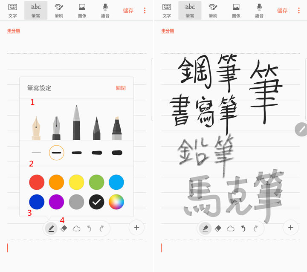This screenshot has height=272, width=307.
Task: Choose the yellow color swatch
Action: click(x=77, y=182)
